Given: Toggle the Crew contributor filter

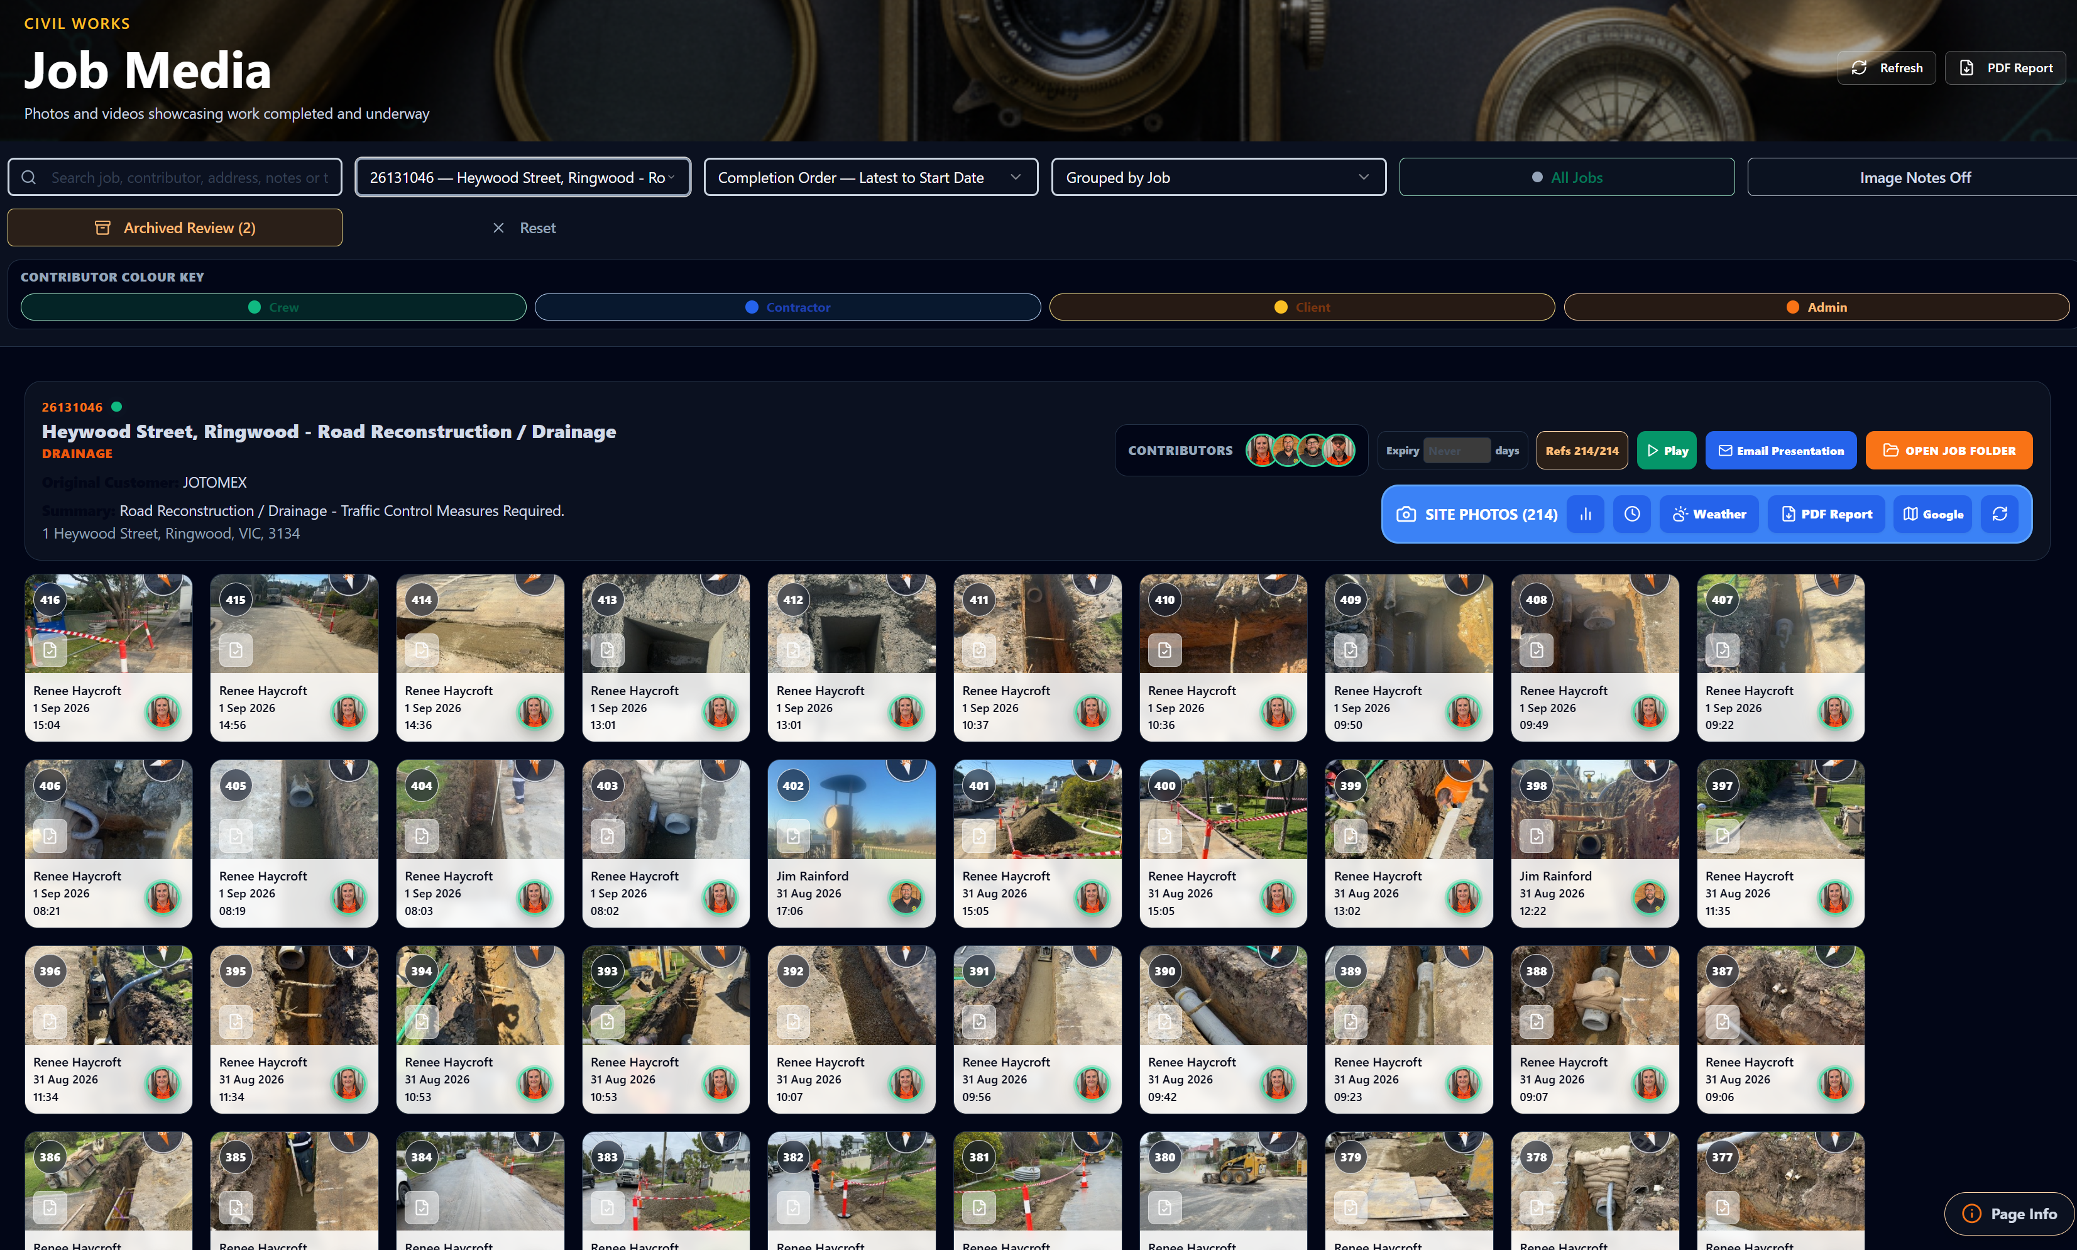Looking at the screenshot, I should click(274, 307).
